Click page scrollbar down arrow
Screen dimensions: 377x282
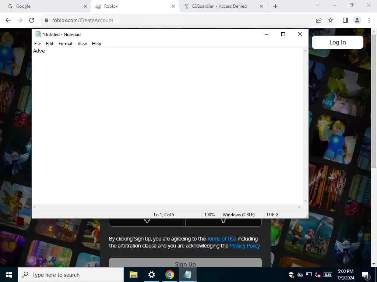click(x=374, y=264)
